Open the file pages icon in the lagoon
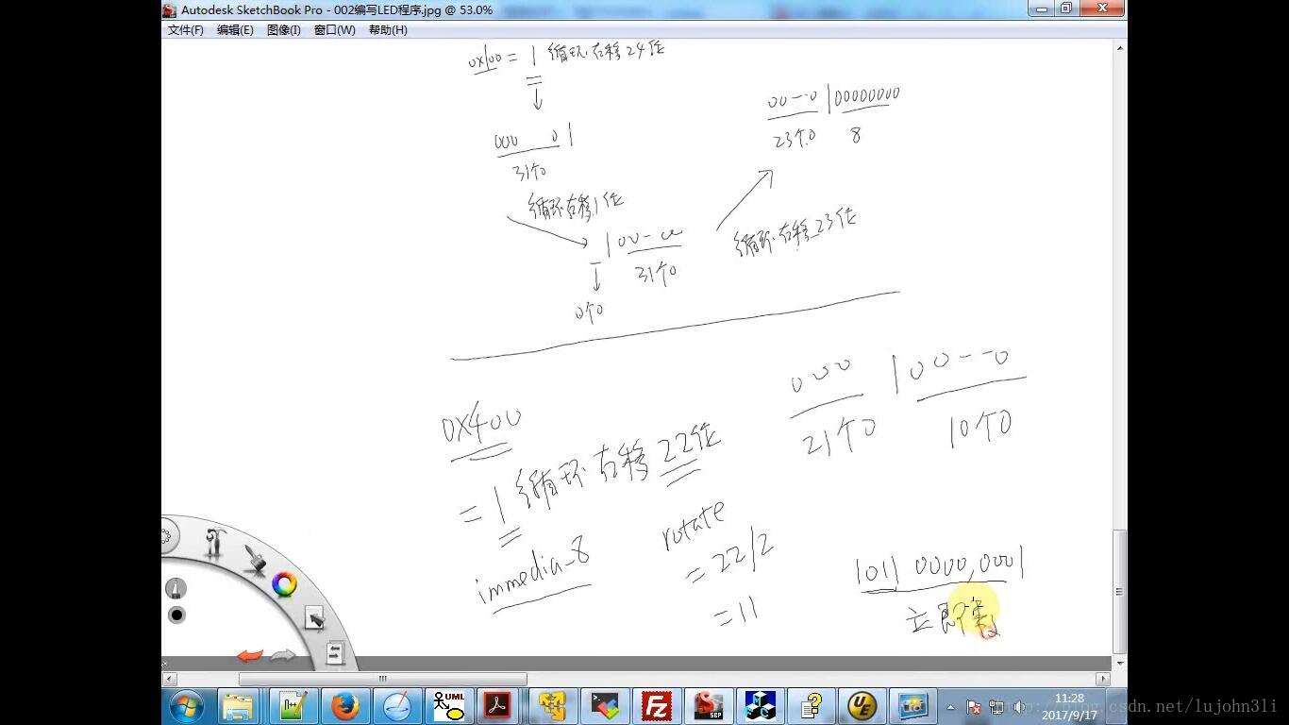The image size is (1289, 725). (x=335, y=652)
